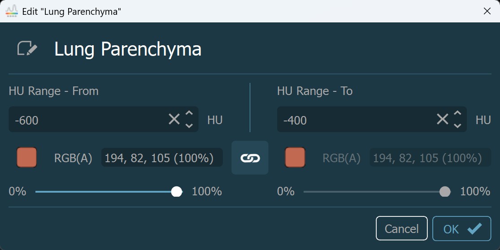Click the From opacity slider handle
Viewport: 500px width, 250px height.
pos(177,192)
